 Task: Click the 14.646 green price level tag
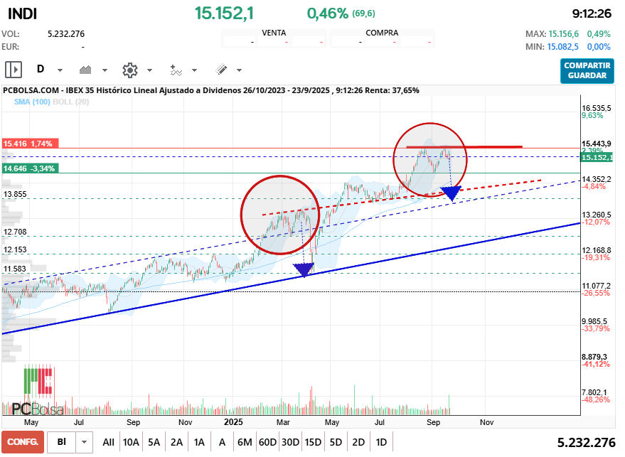(28, 168)
